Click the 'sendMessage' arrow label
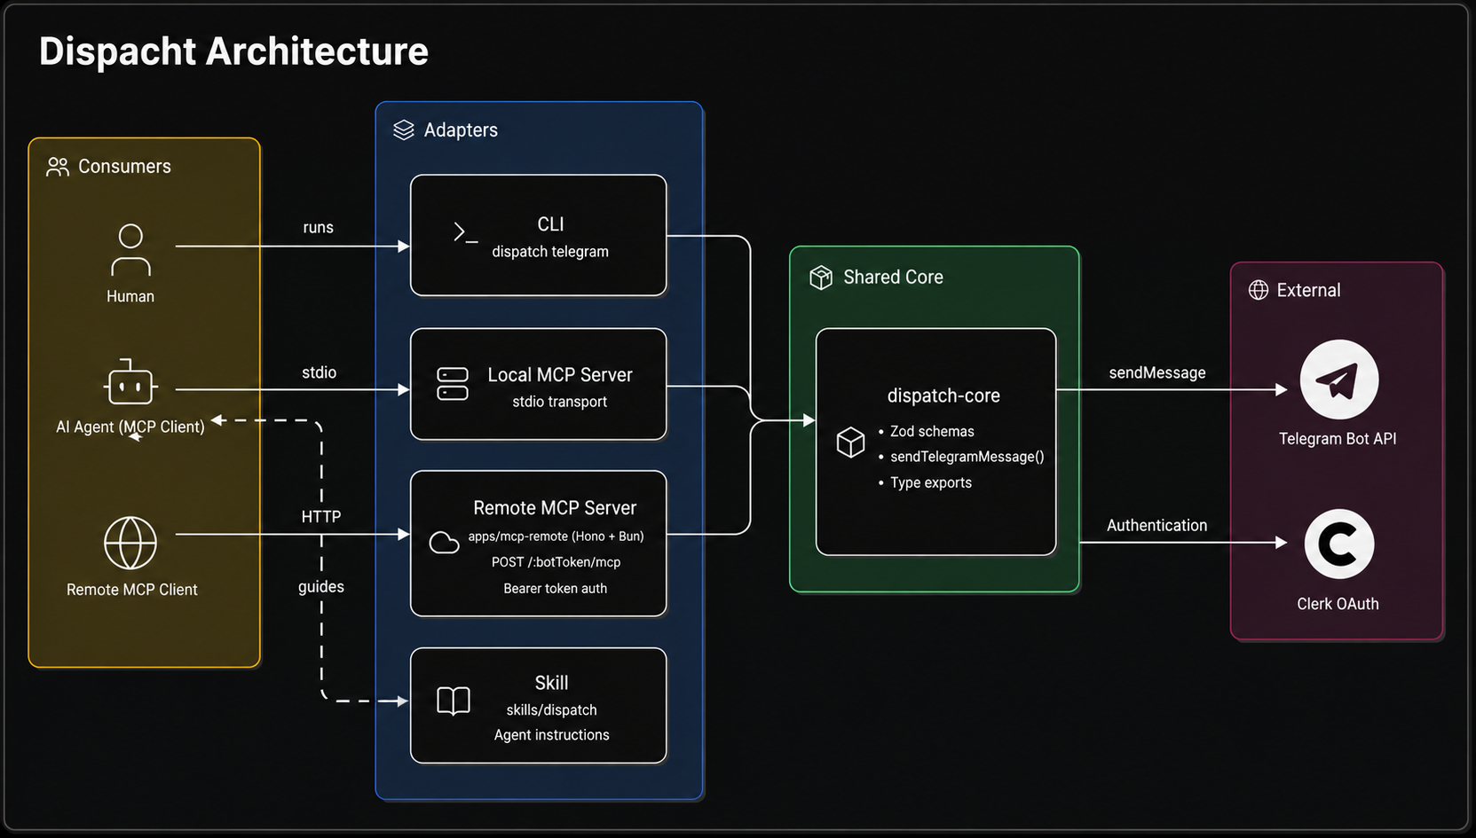This screenshot has height=838, width=1476. tap(1156, 372)
